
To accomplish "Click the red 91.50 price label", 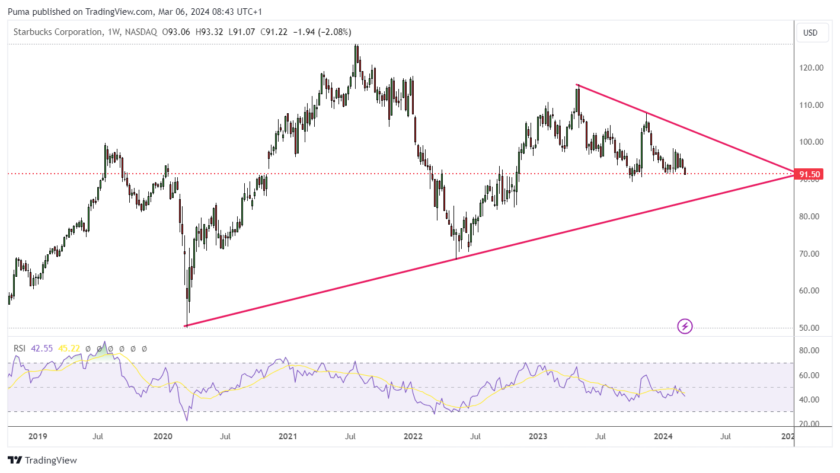I will click(x=809, y=174).
